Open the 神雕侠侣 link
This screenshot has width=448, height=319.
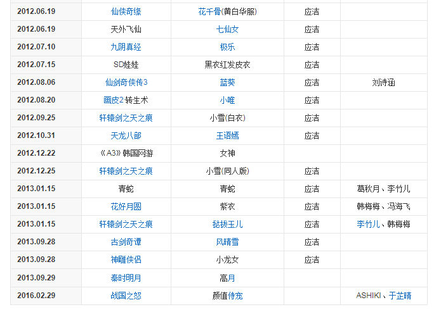pyautogui.click(x=126, y=260)
